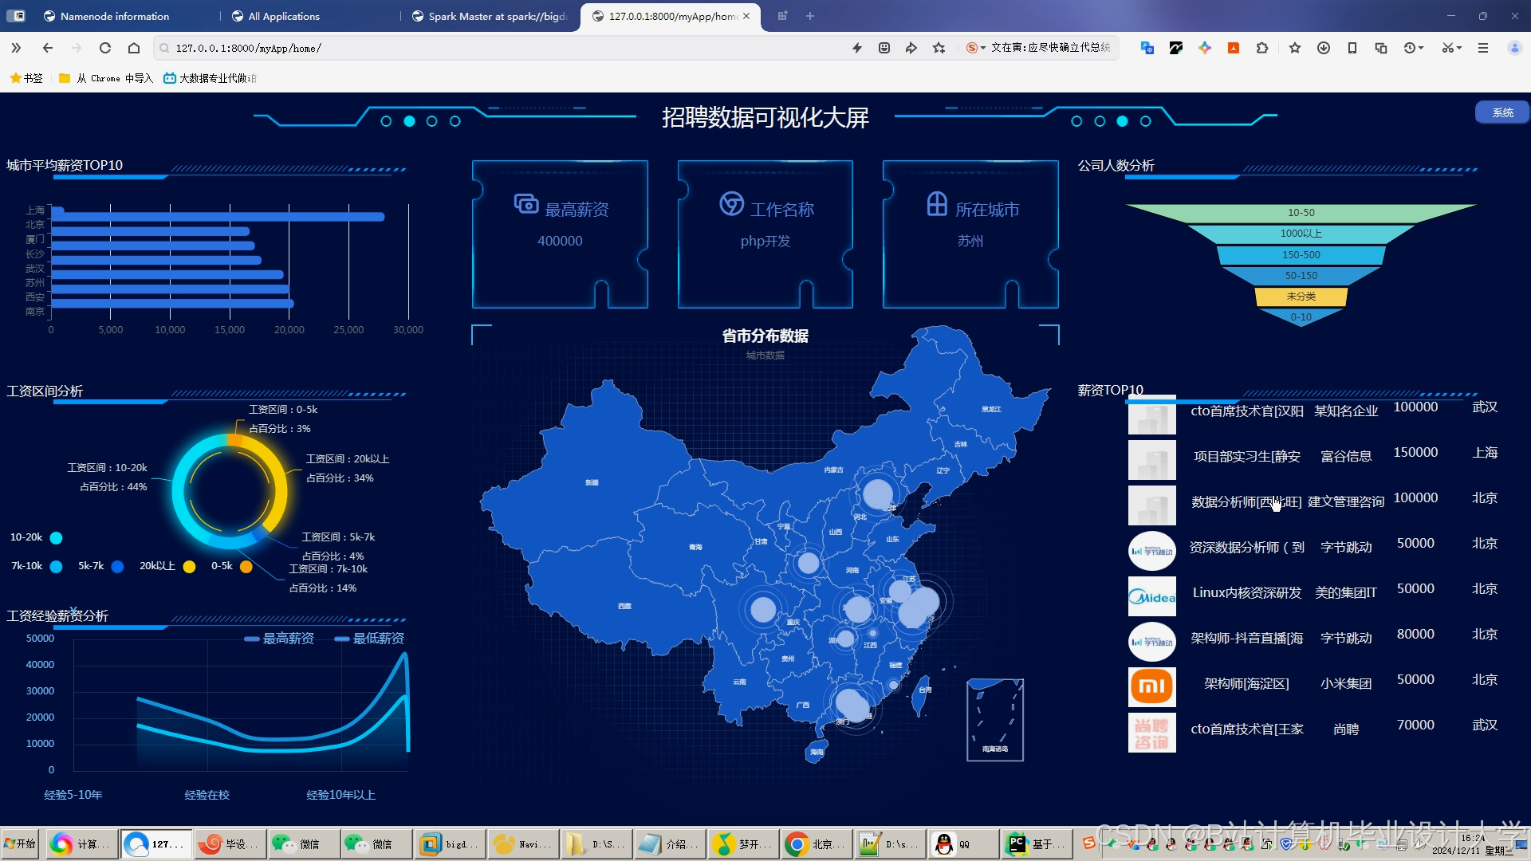Open the hidden extensions chevron next to back button

[x=16, y=48]
